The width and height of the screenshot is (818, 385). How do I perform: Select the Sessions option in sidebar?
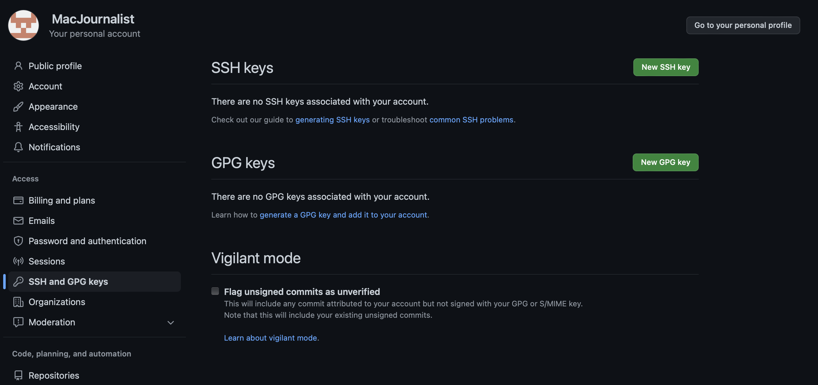pyautogui.click(x=46, y=261)
